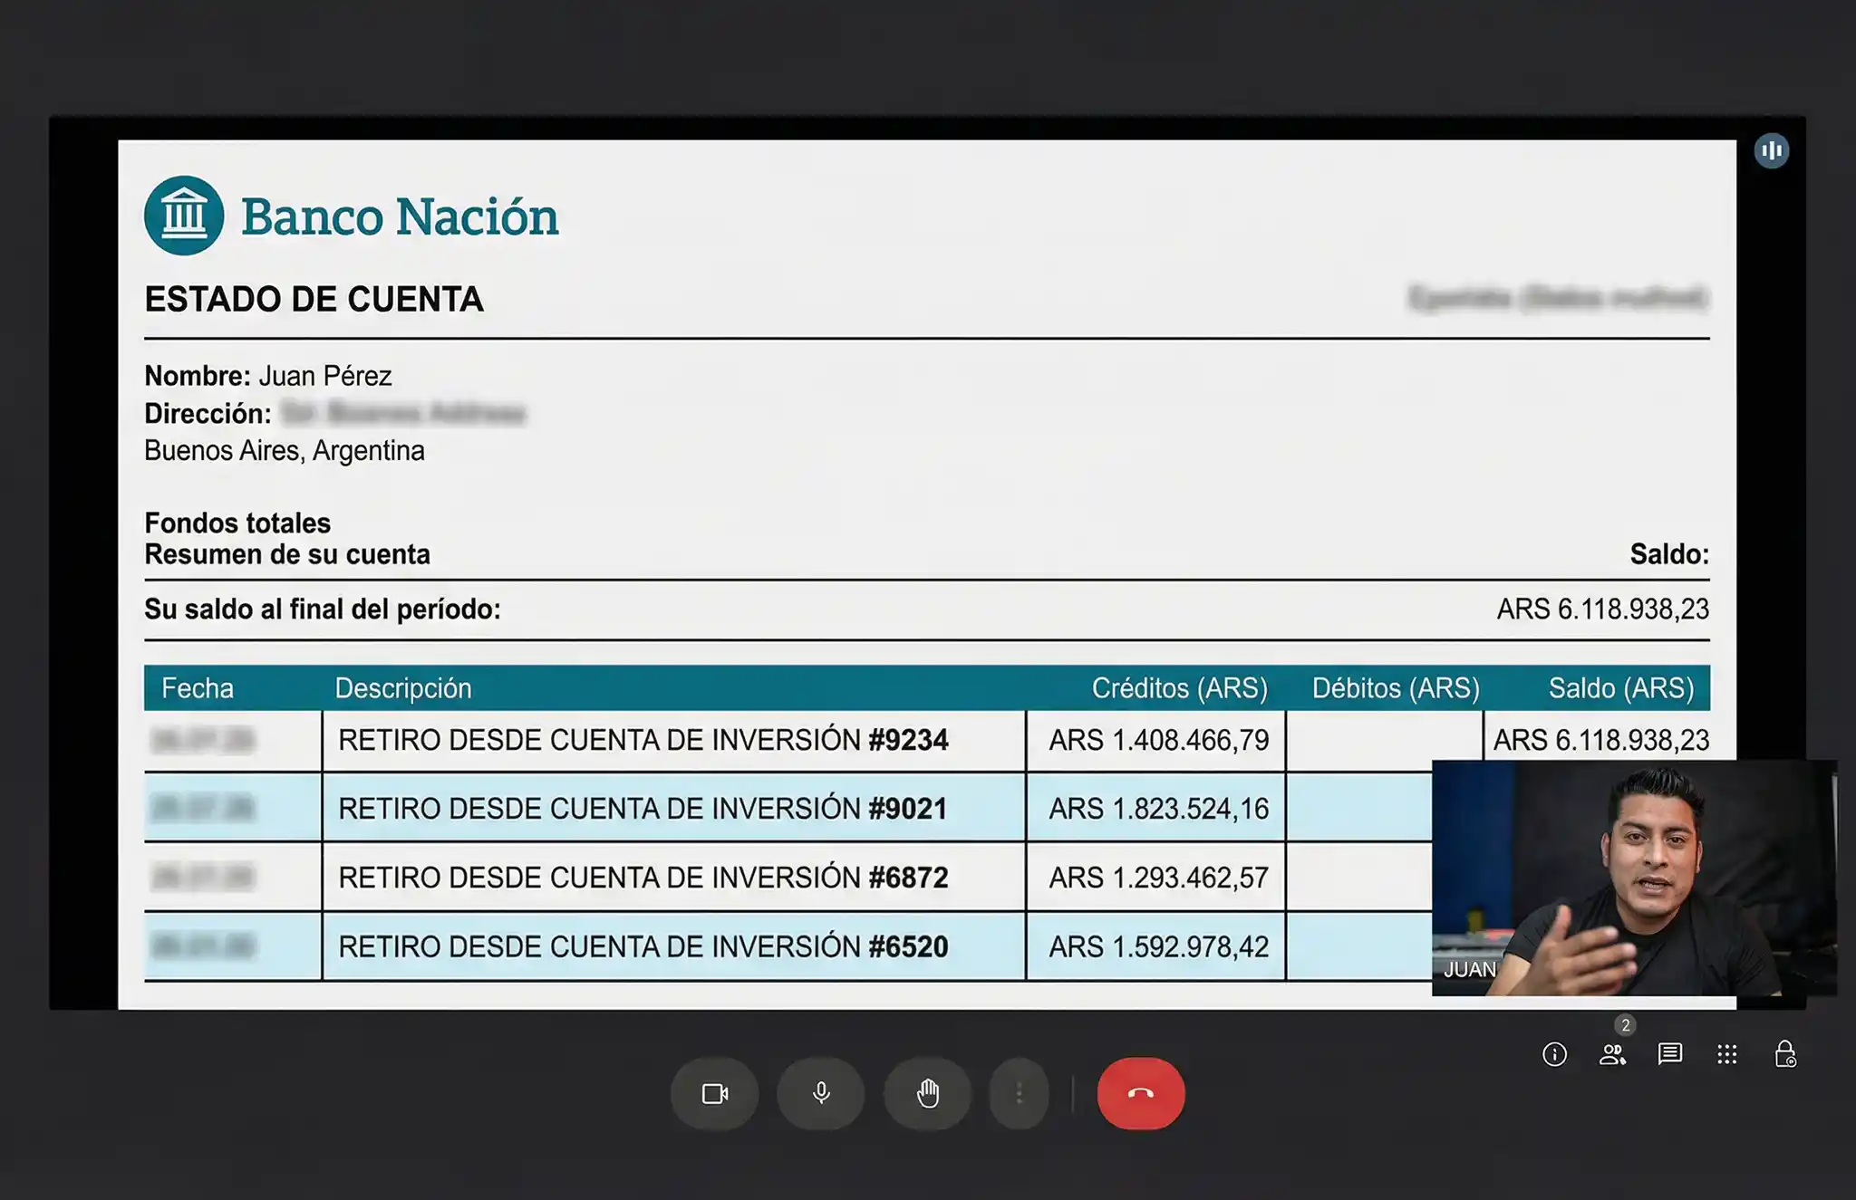Open host controls lock icon
Viewport: 1856px width, 1200px height.
point(1784,1054)
